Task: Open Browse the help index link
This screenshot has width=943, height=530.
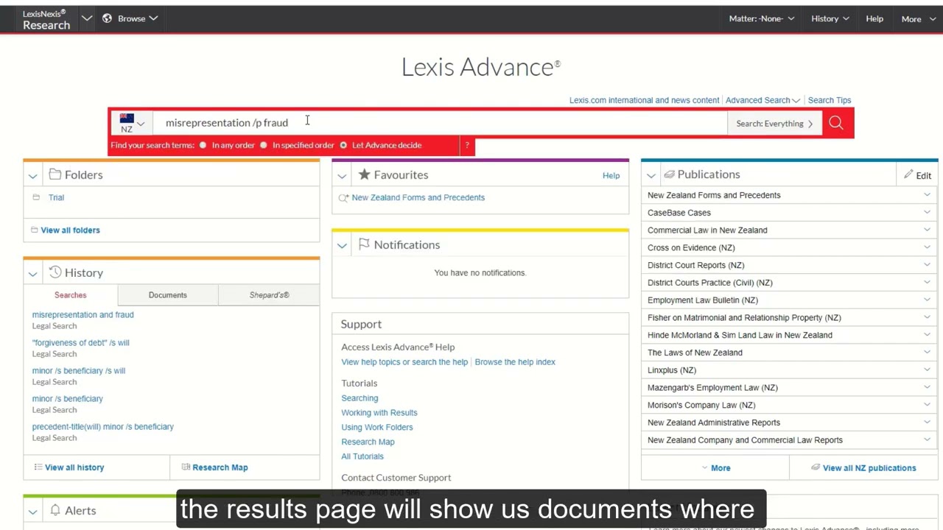Action: click(x=515, y=361)
